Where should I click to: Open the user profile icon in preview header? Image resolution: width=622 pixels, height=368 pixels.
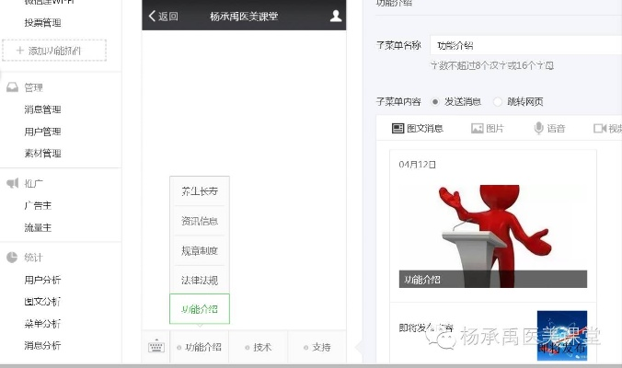coord(336,16)
